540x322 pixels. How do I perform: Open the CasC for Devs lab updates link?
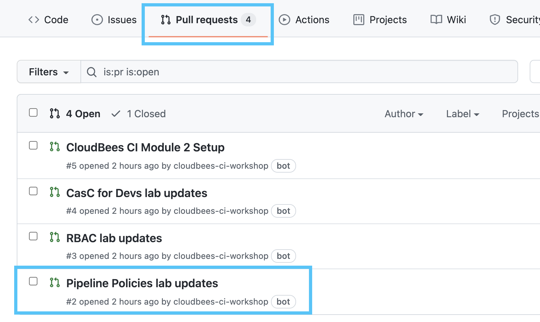pyautogui.click(x=136, y=193)
